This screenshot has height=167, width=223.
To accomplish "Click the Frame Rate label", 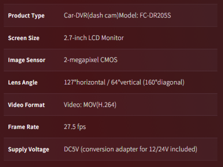I will point(23,127).
